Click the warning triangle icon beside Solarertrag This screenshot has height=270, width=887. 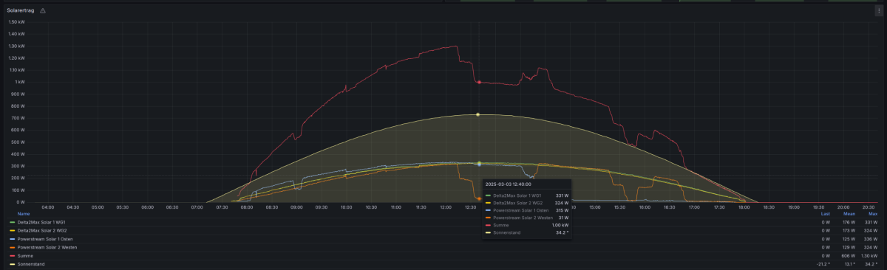point(42,11)
